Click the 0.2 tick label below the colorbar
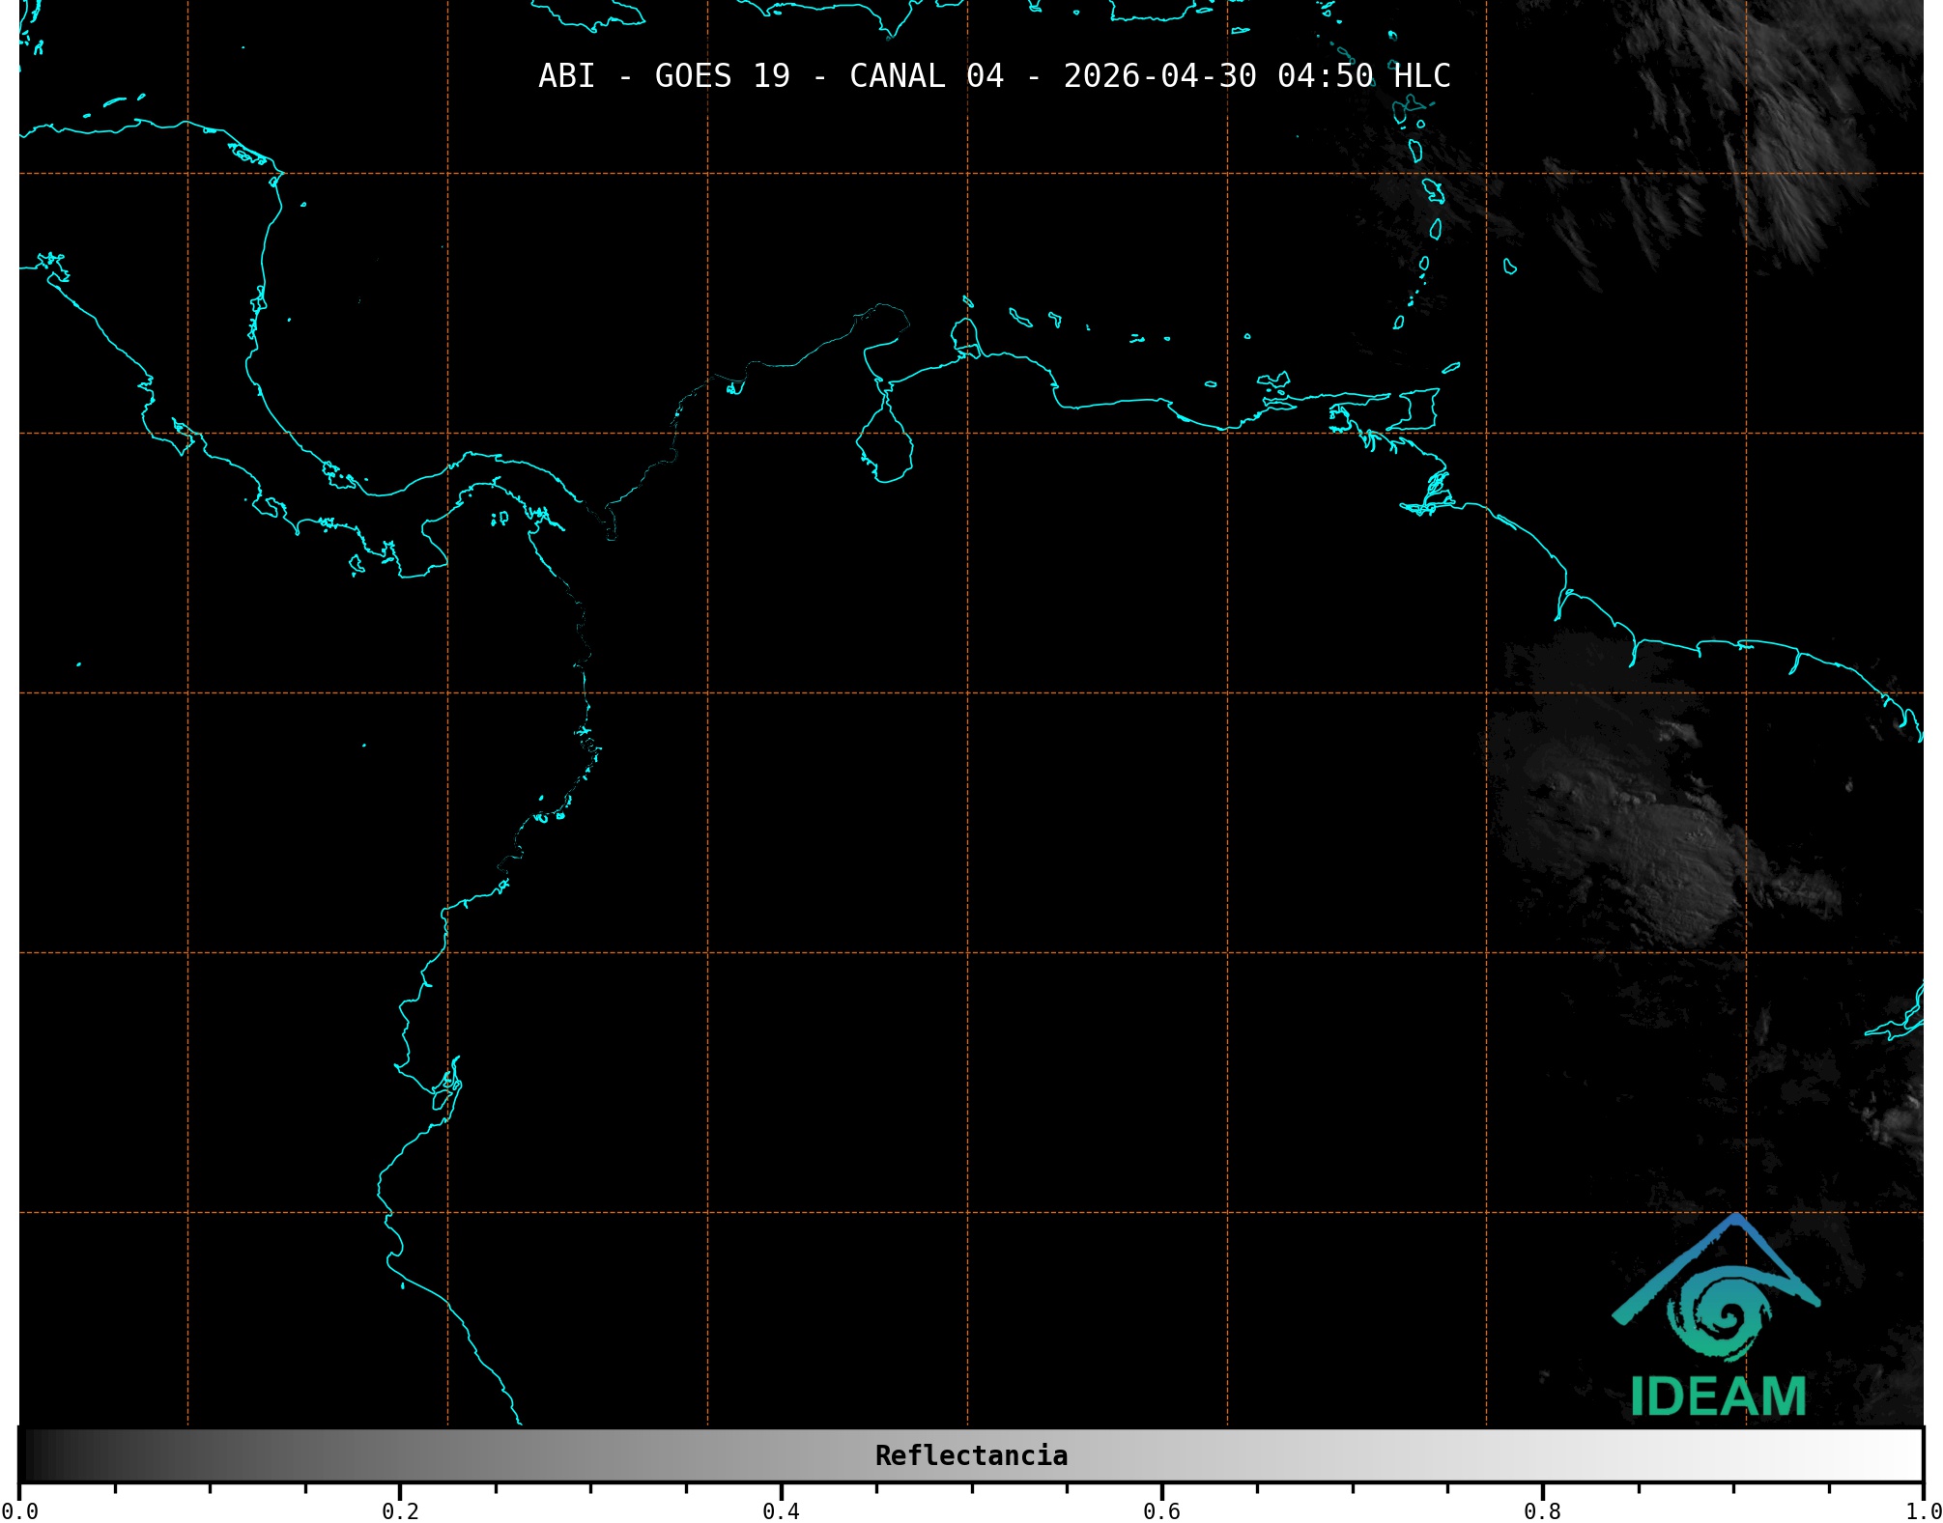Viewport: 1943px width, 1523px height. click(x=400, y=1510)
